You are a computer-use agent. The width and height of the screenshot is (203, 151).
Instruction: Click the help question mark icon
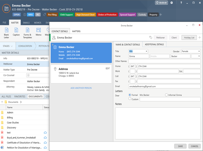(181, 3)
